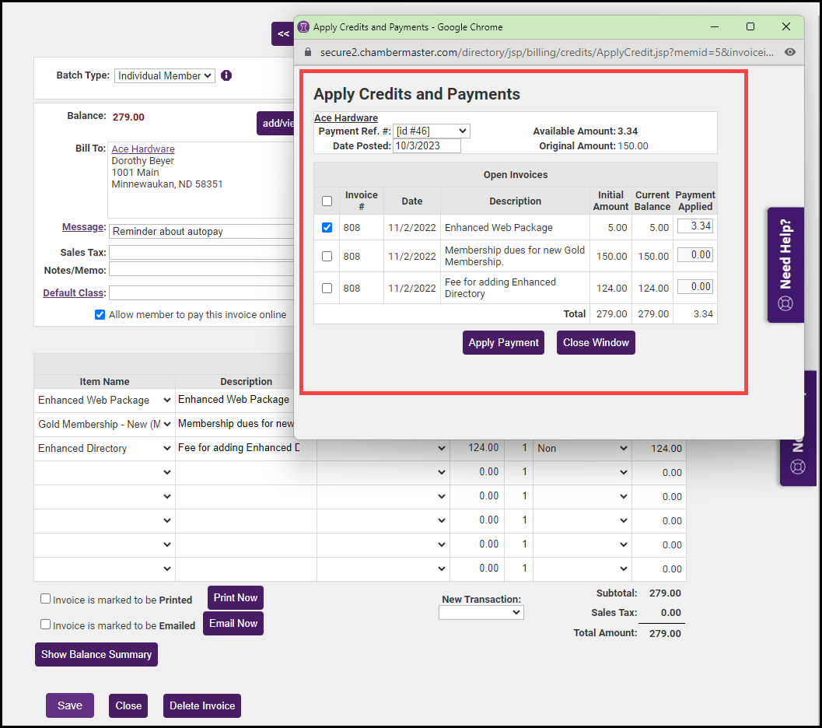Open the New Transaction dropdown
The image size is (822, 728).
(481, 613)
